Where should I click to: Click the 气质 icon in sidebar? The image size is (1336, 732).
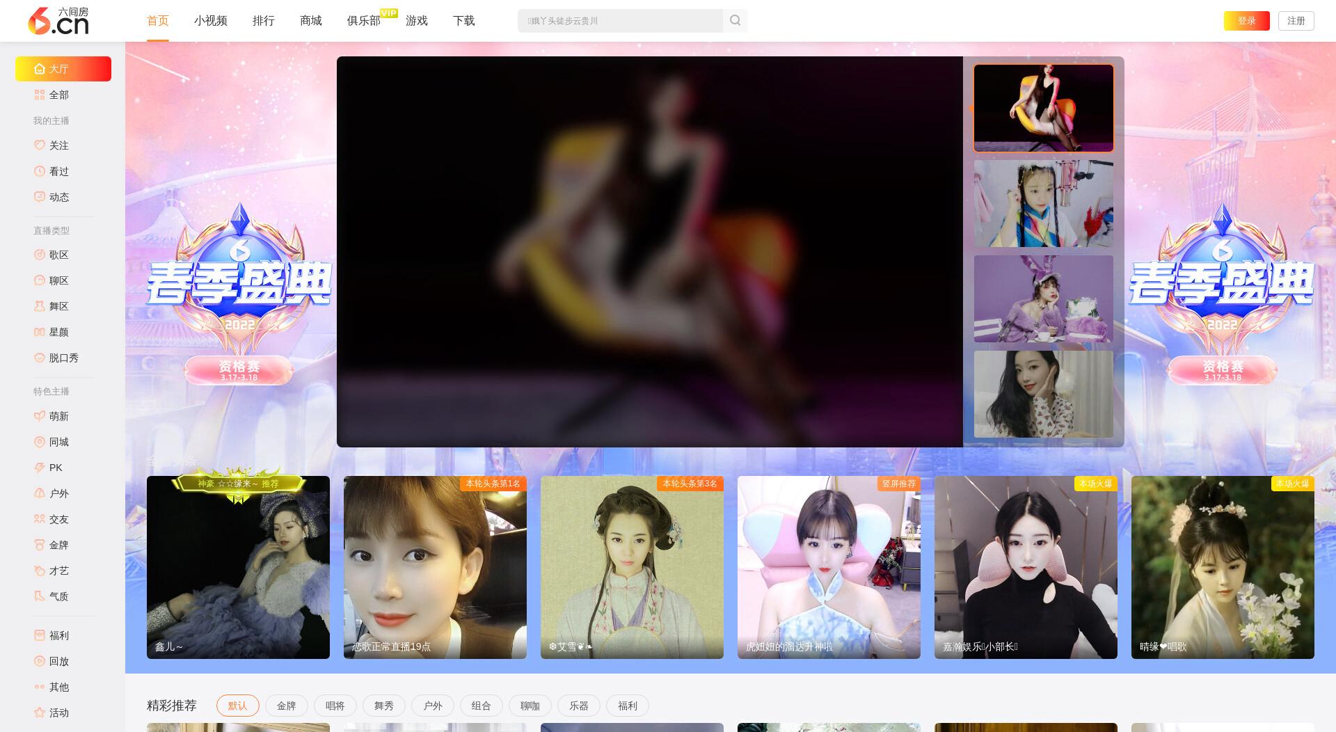point(40,596)
